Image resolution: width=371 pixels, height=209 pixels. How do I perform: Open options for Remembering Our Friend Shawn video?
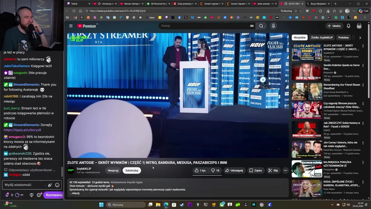pyautogui.click(x=363, y=85)
